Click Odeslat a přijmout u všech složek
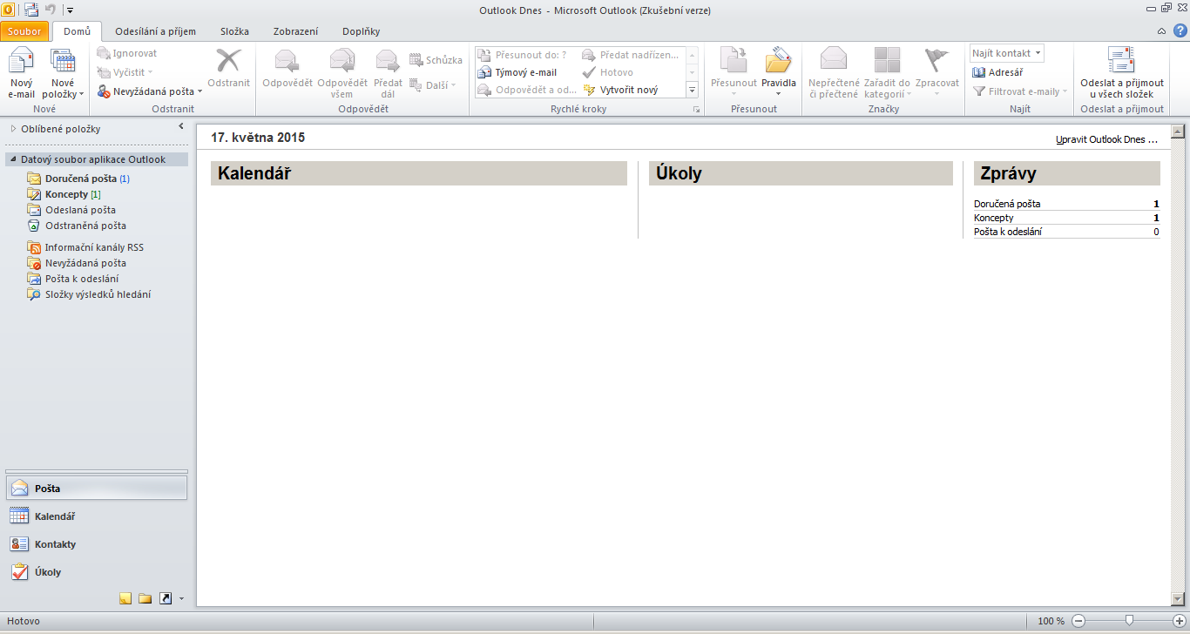 coord(1121,73)
